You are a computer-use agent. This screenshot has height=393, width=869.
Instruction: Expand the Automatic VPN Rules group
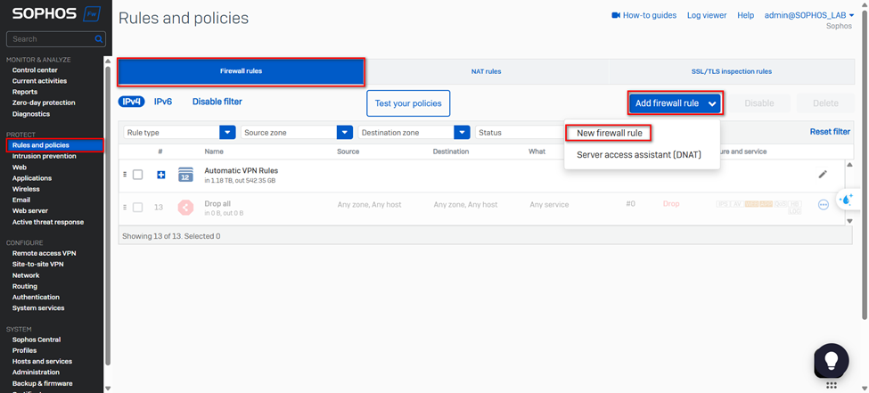(161, 175)
